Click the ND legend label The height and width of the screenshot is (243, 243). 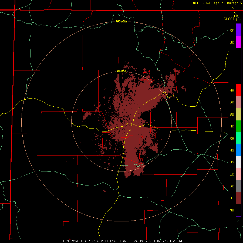(232, 210)
